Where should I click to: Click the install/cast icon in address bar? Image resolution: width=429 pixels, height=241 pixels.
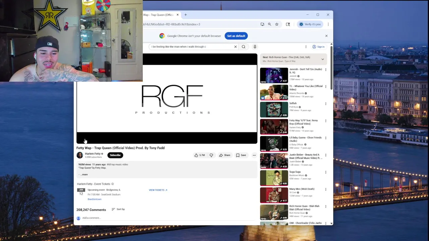[262, 24]
